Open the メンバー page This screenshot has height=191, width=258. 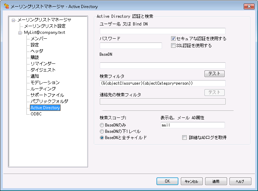pos(39,39)
